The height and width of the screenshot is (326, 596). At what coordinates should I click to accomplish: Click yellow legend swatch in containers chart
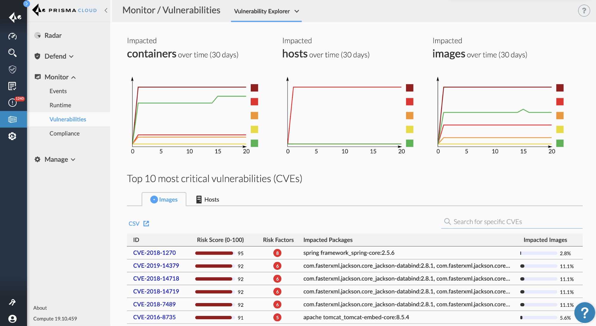point(254,130)
